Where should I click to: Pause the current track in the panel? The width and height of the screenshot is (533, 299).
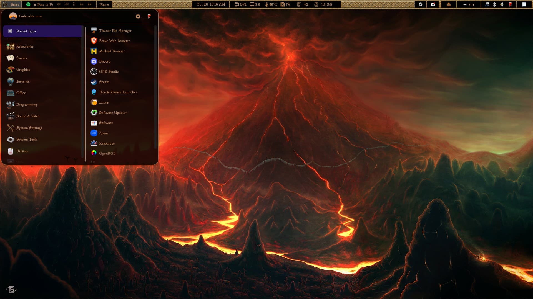pyautogui.click(x=74, y=4)
